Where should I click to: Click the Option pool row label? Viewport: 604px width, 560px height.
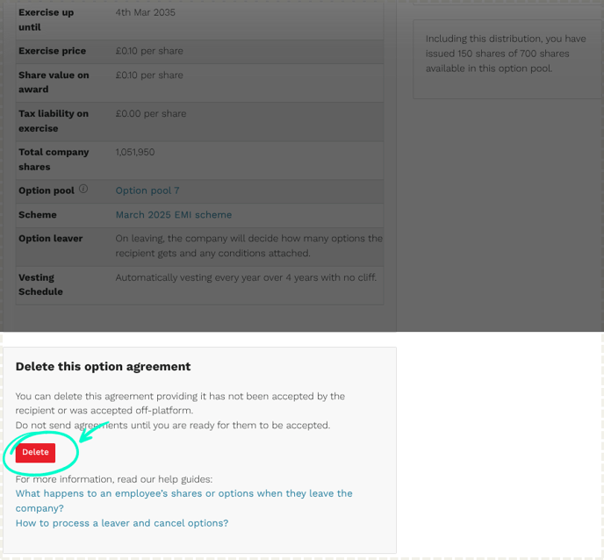[x=47, y=190]
